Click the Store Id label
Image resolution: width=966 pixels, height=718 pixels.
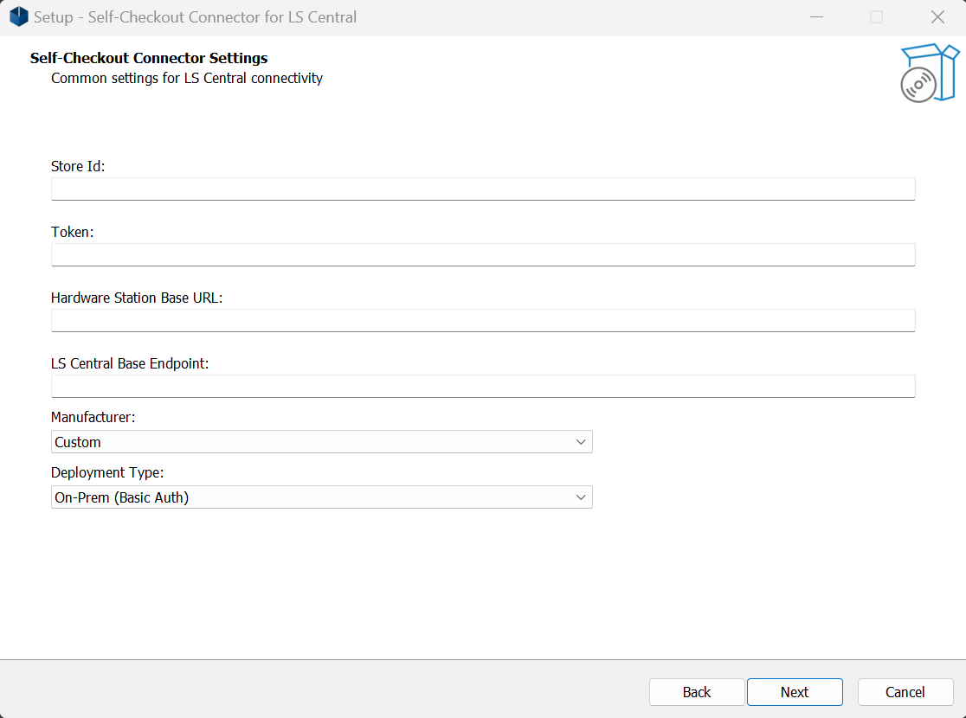click(77, 166)
